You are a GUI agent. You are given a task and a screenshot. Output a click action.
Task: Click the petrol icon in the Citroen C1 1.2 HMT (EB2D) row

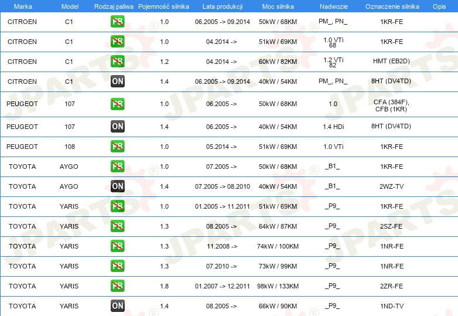[117, 62]
